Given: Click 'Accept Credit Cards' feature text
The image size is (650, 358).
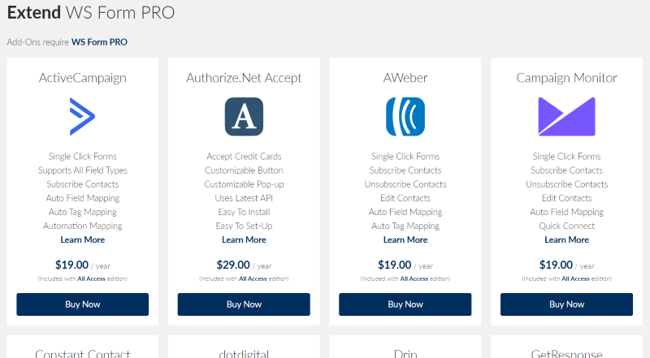Looking at the screenshot, I should click(244, 157).
